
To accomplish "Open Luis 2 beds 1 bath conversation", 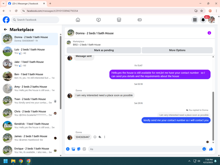I will tap(29, 51).
